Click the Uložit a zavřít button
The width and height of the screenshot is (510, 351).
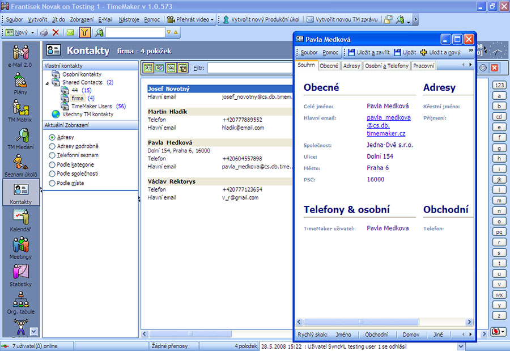pos(368,52)
